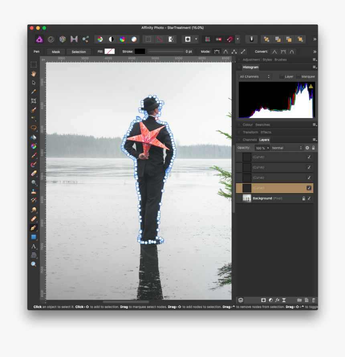
Task: Select the rectangular Marquee selection tool
Action: click(x=34, y=65)
